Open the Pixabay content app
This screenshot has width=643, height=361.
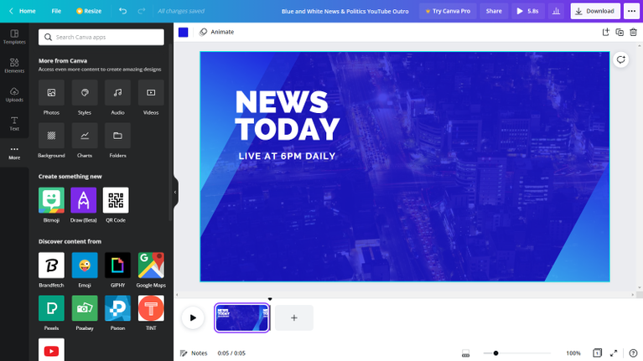[85, 308]
